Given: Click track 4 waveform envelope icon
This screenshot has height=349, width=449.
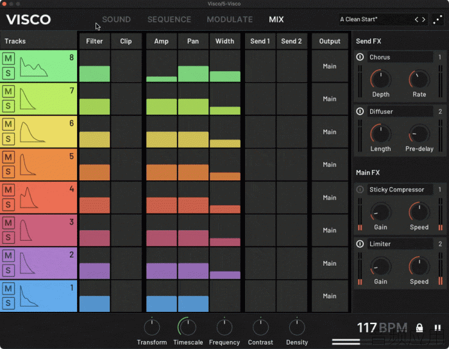Looking at the screenshot, I should click(29, 197).
